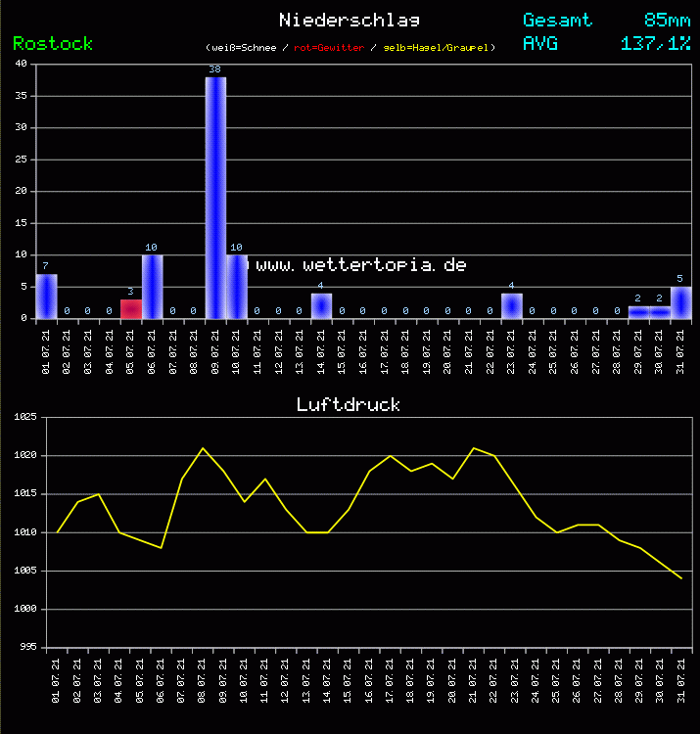Viewport: 700px width, 734px height.
Task: Select the 5 mm bar on 31.07.21
Action: click(x=680, y=302)
